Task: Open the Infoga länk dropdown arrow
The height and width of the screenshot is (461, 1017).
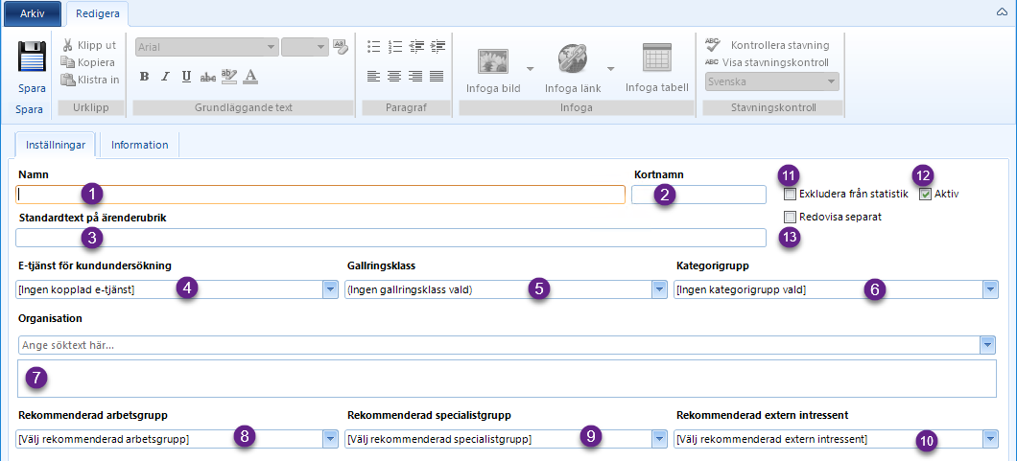Action: tap(610, 68)
